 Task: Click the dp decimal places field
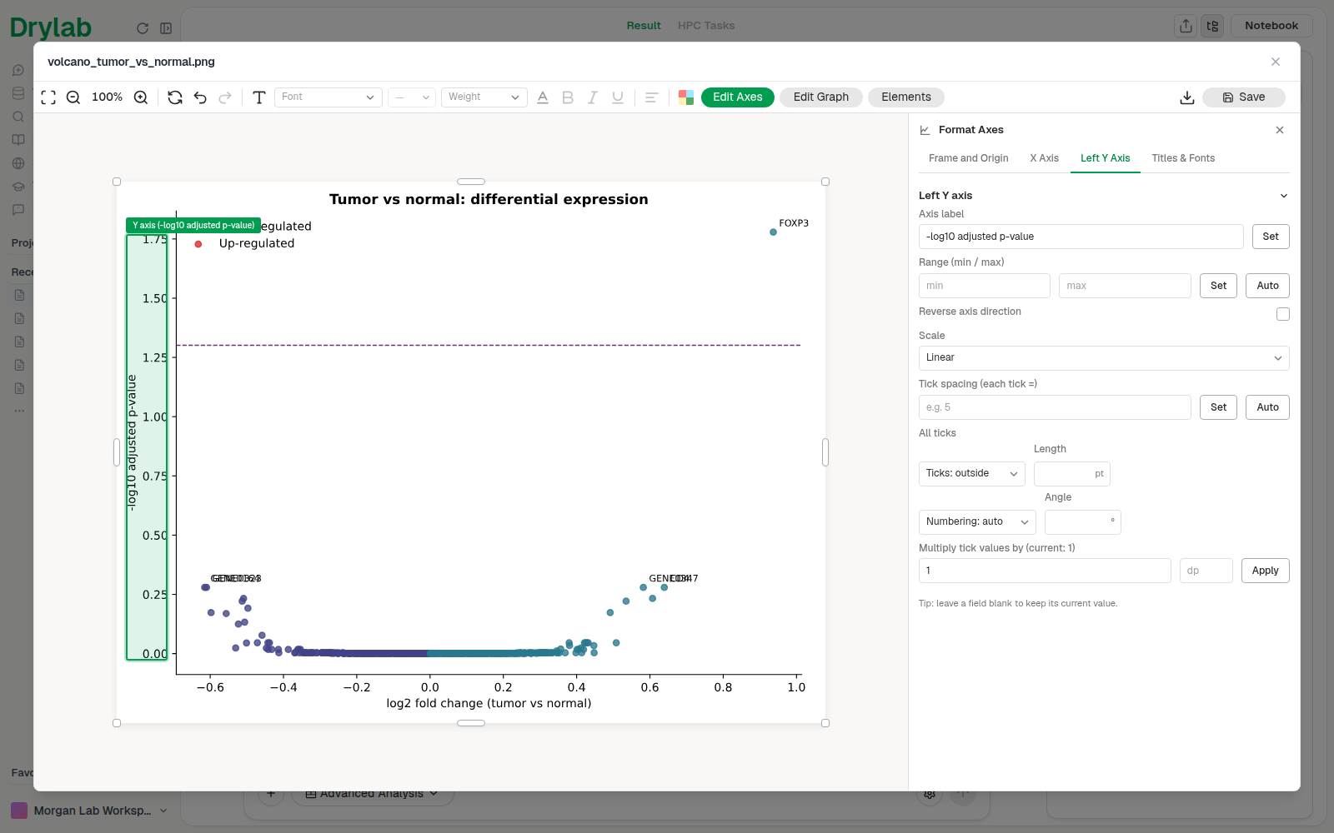[1206, 571]
